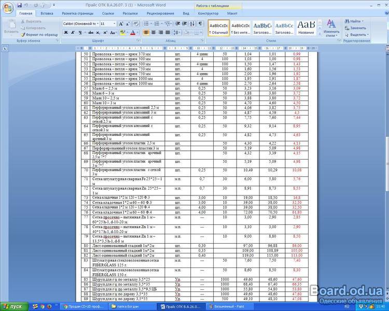Click the bulleted list icon
389x311 pixels.
[146, 24]
